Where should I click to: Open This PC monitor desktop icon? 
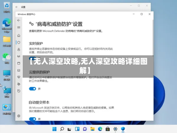[x=7, y=75]
